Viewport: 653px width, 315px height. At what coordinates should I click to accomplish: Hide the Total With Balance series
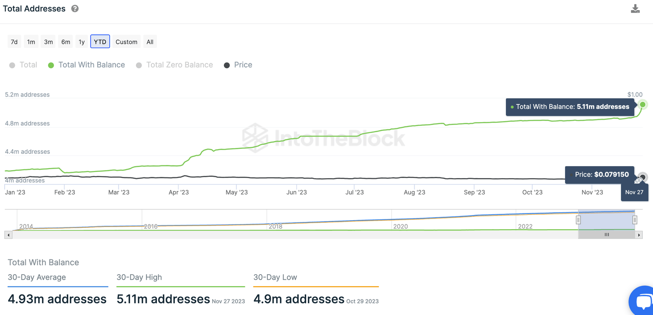(x=86, y=65)
